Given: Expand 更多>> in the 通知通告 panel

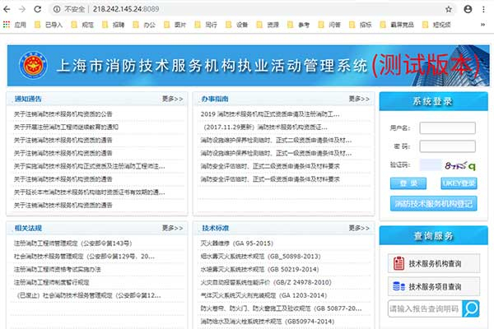Looking at the screenshot, I should (173, 100).
